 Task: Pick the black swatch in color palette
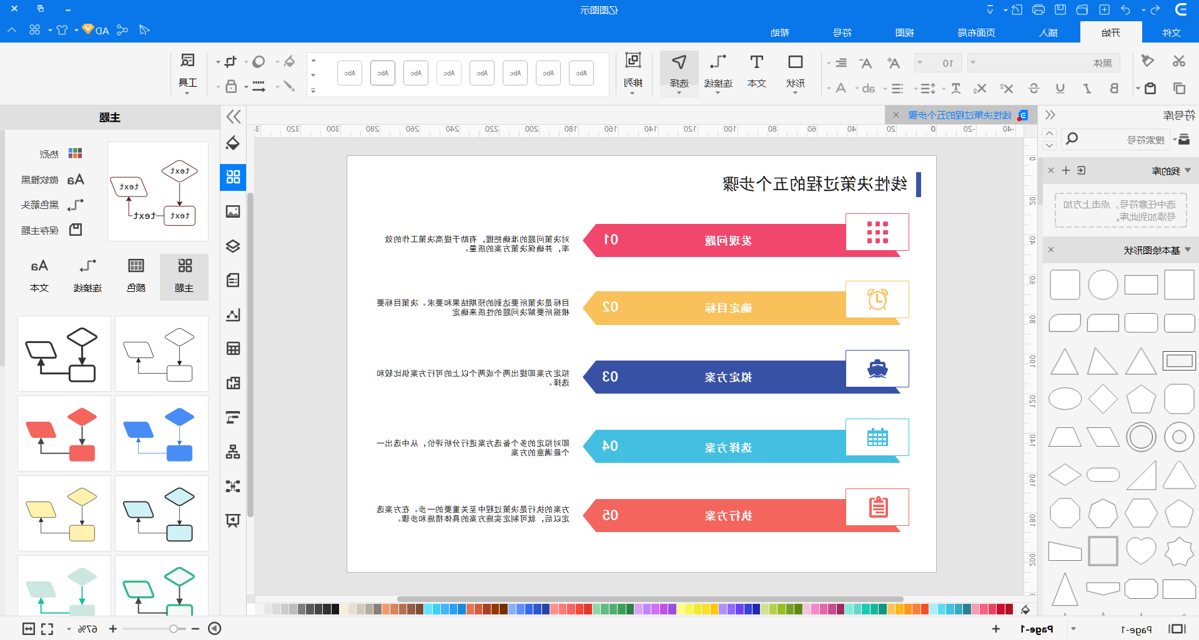click(335, 609)
